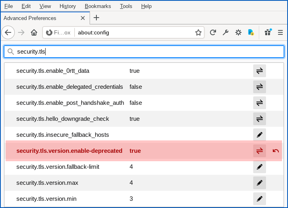Toggle security.tls.version.enable-deprecated value
Screen dimensions: 288x208
pos(259,151)
